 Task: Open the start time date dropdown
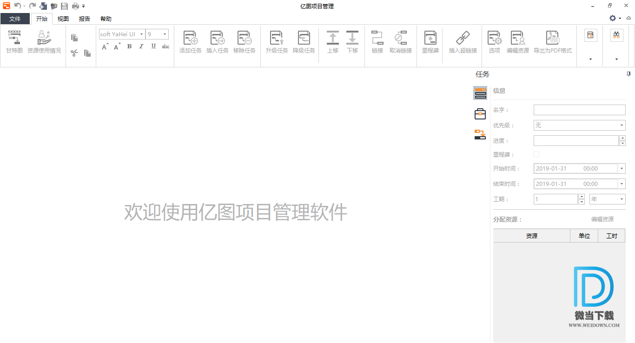tap(622, 169)
